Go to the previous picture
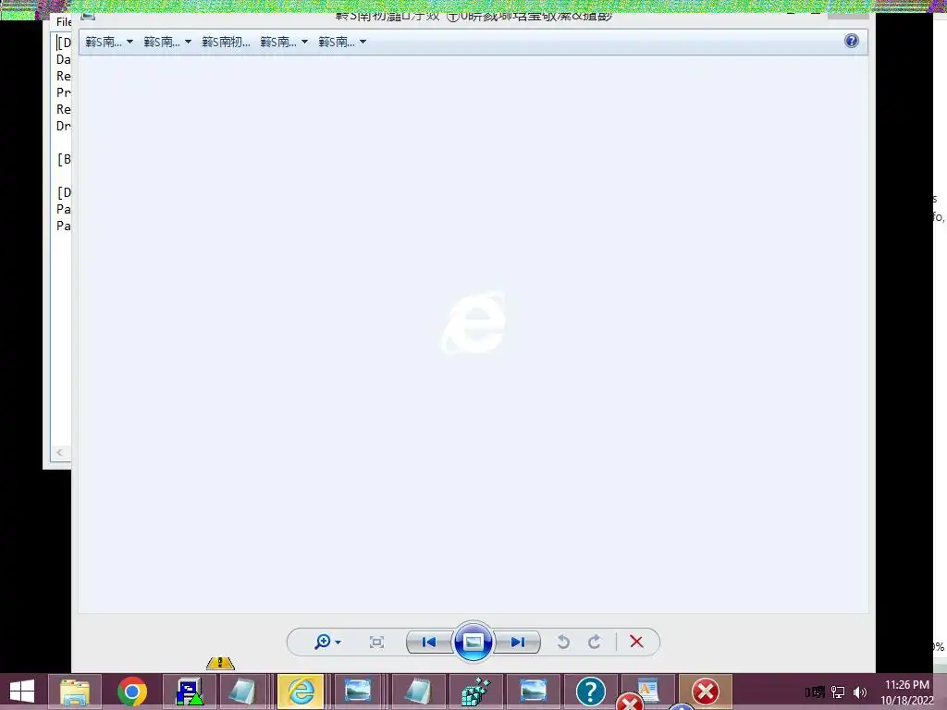Screen dimensions: 947x710 click(429, 642)
